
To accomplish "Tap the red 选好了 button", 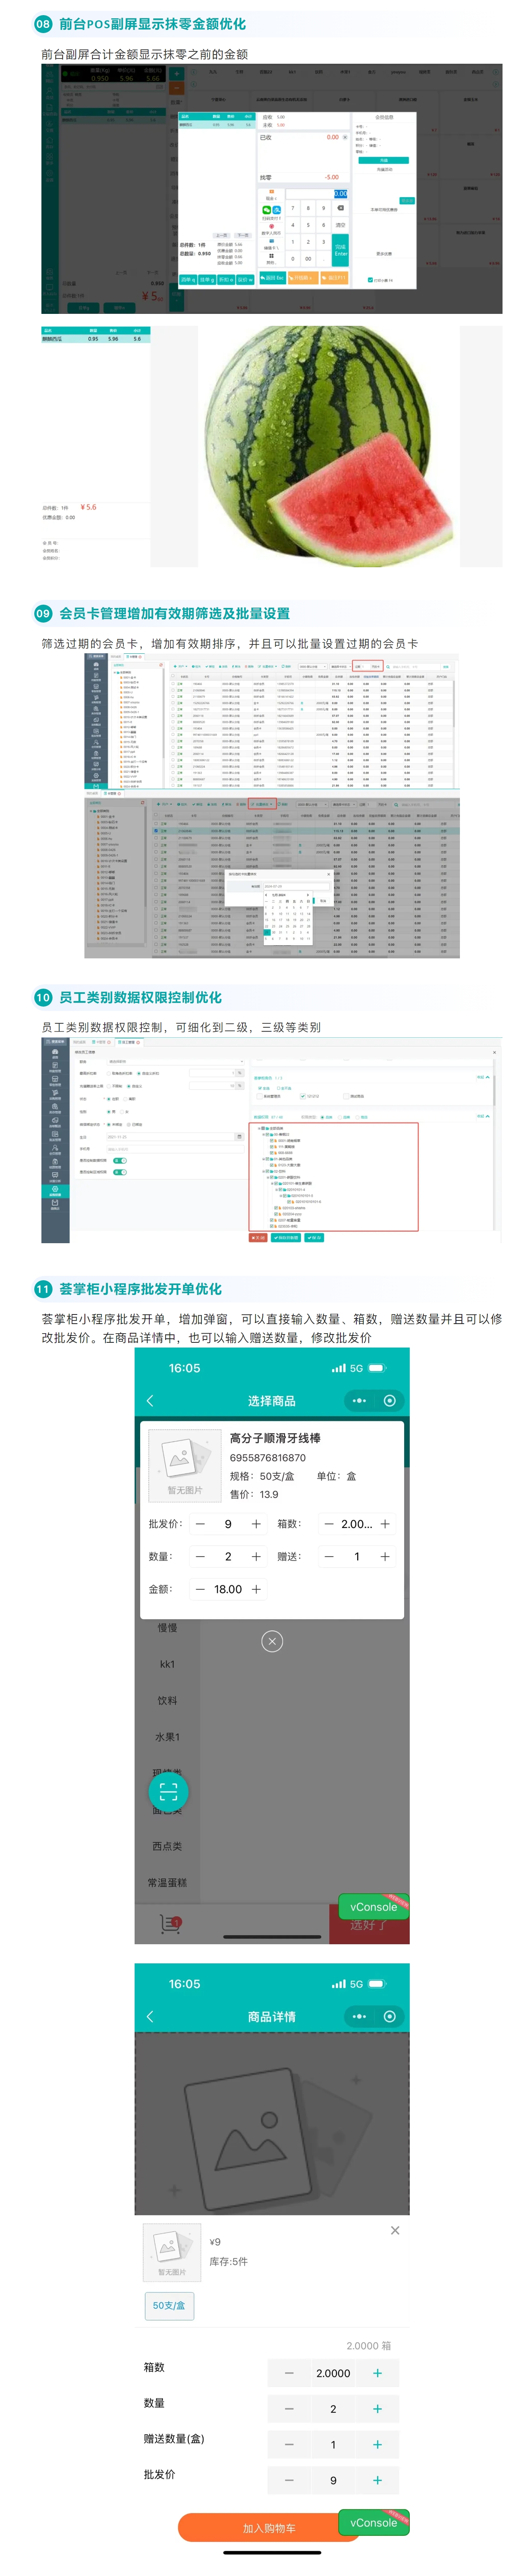I will tap(369, 1926).
